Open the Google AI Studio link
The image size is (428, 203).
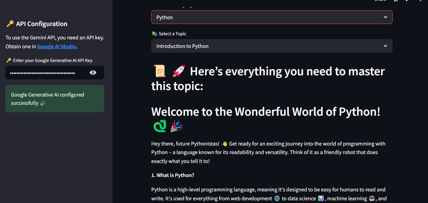57,47
